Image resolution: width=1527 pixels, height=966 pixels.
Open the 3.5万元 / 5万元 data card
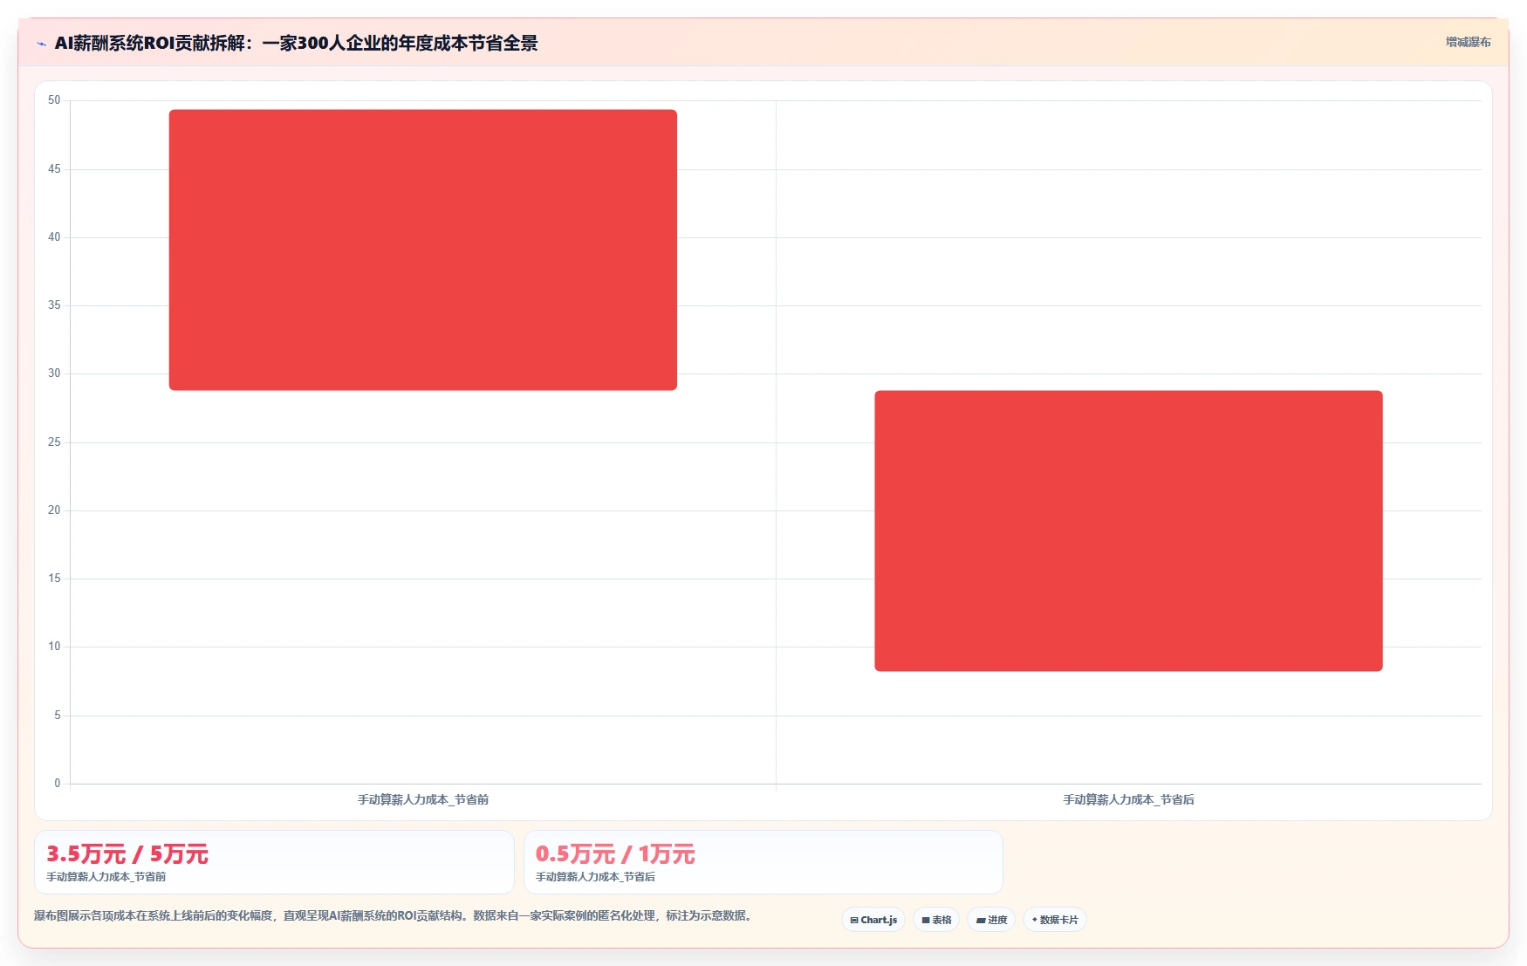[274, 862]
